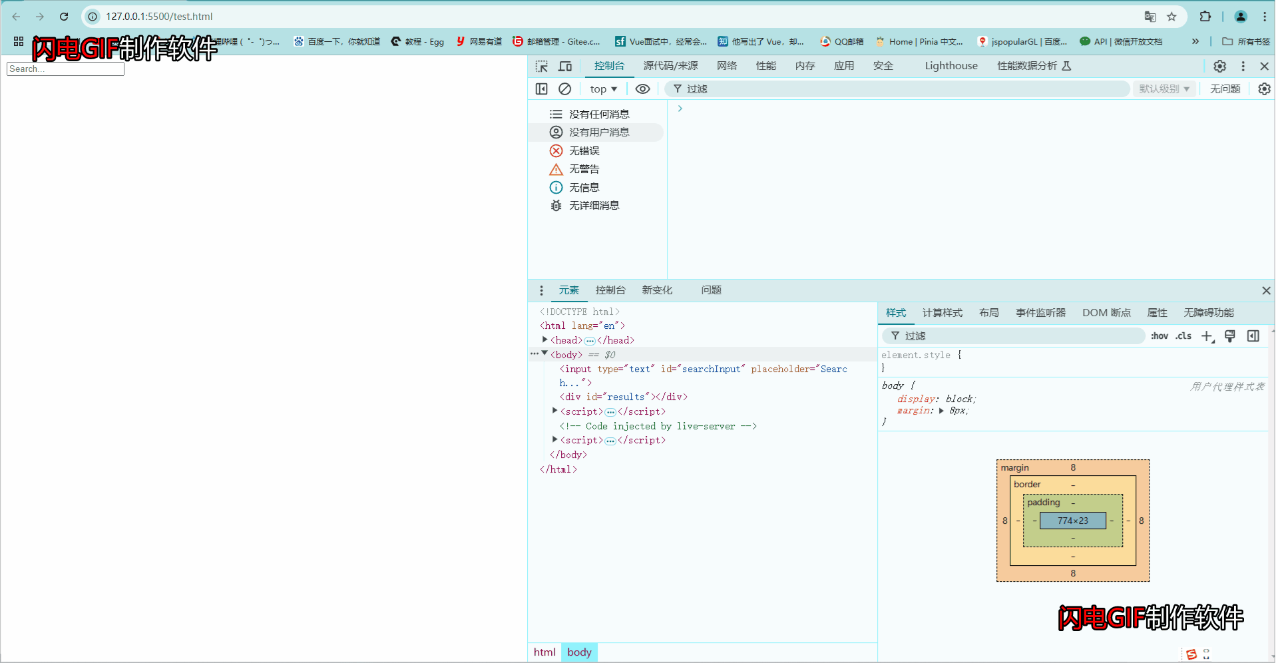Switch to the 源代码/来源 tab
The height and width of the screenshot is (663, 1276).
coord(671,66)
